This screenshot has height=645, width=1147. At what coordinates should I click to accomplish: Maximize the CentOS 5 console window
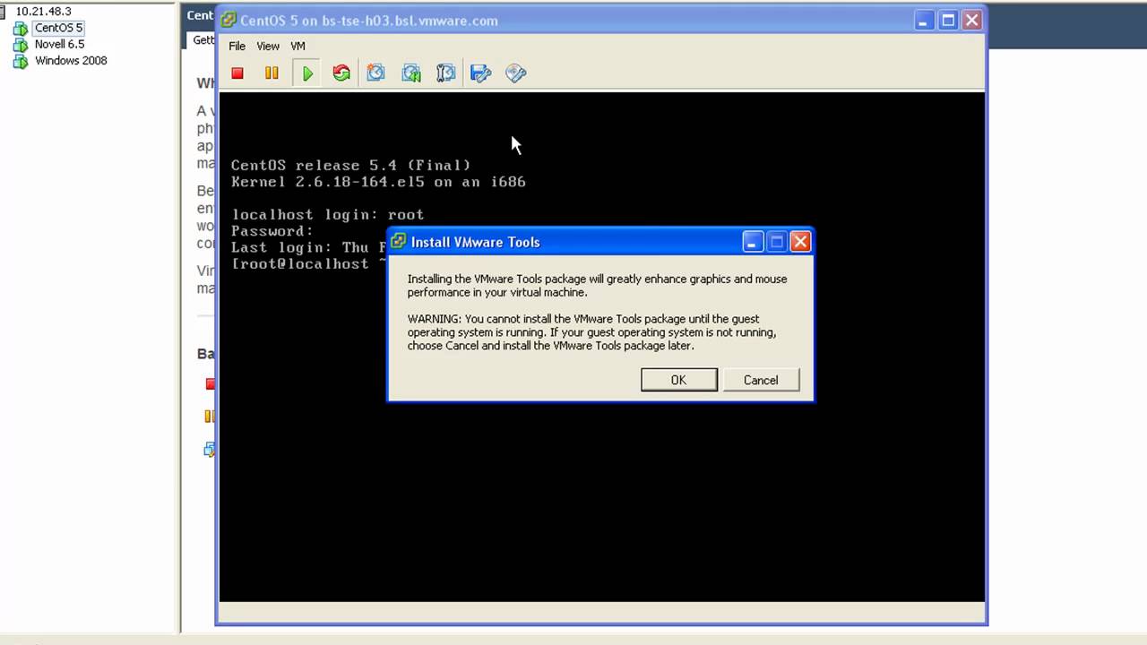point(948,20)
